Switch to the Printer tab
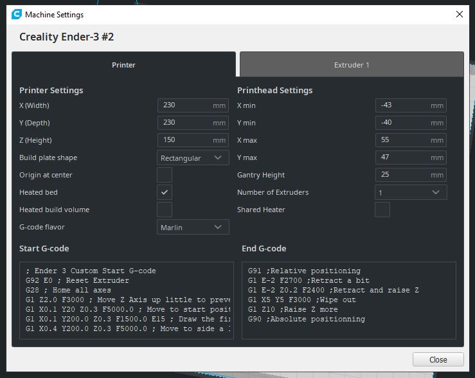The width and height of the screenshot is (475, 378). [123, 64]
